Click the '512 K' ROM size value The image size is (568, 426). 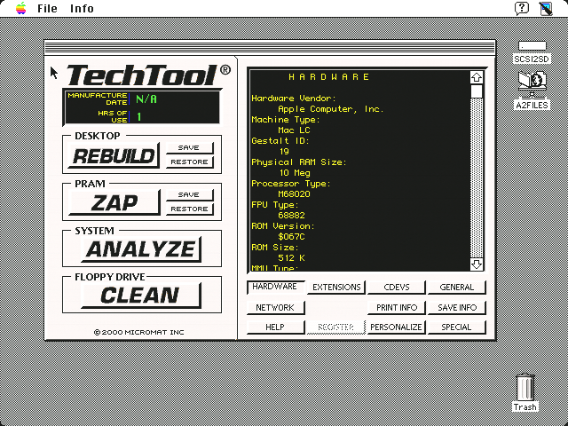point(292,258)
